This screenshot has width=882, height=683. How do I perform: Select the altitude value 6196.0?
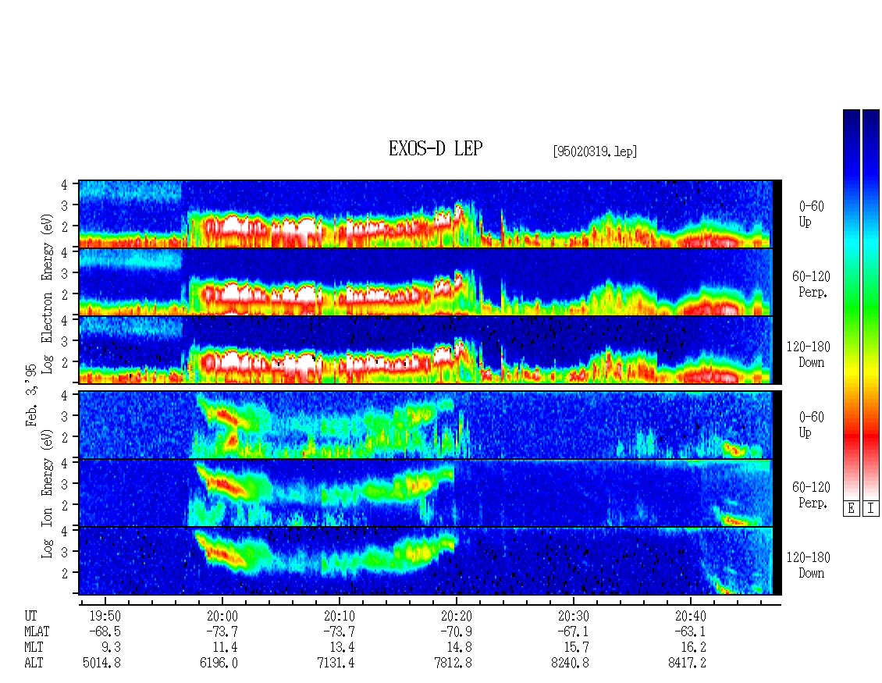click(x=219, y=663)
